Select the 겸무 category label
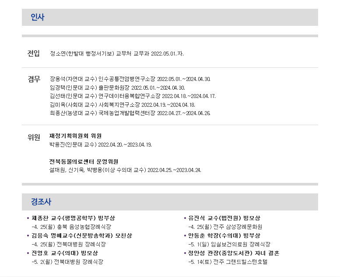Viewport: 340px width, 277px height. click(34, 79)
